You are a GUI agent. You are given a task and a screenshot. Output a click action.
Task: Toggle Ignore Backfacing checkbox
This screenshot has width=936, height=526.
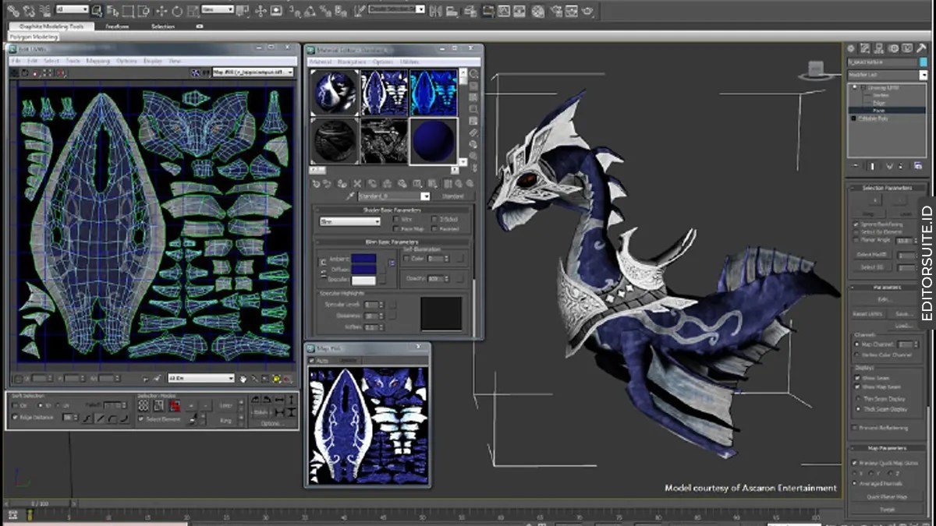coord(856,224)
